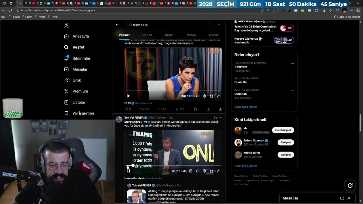Follow Erdem Özveren with Takip et
Image resolution: width=363 pixels, height=204 pixels.
tap(286, 143)
